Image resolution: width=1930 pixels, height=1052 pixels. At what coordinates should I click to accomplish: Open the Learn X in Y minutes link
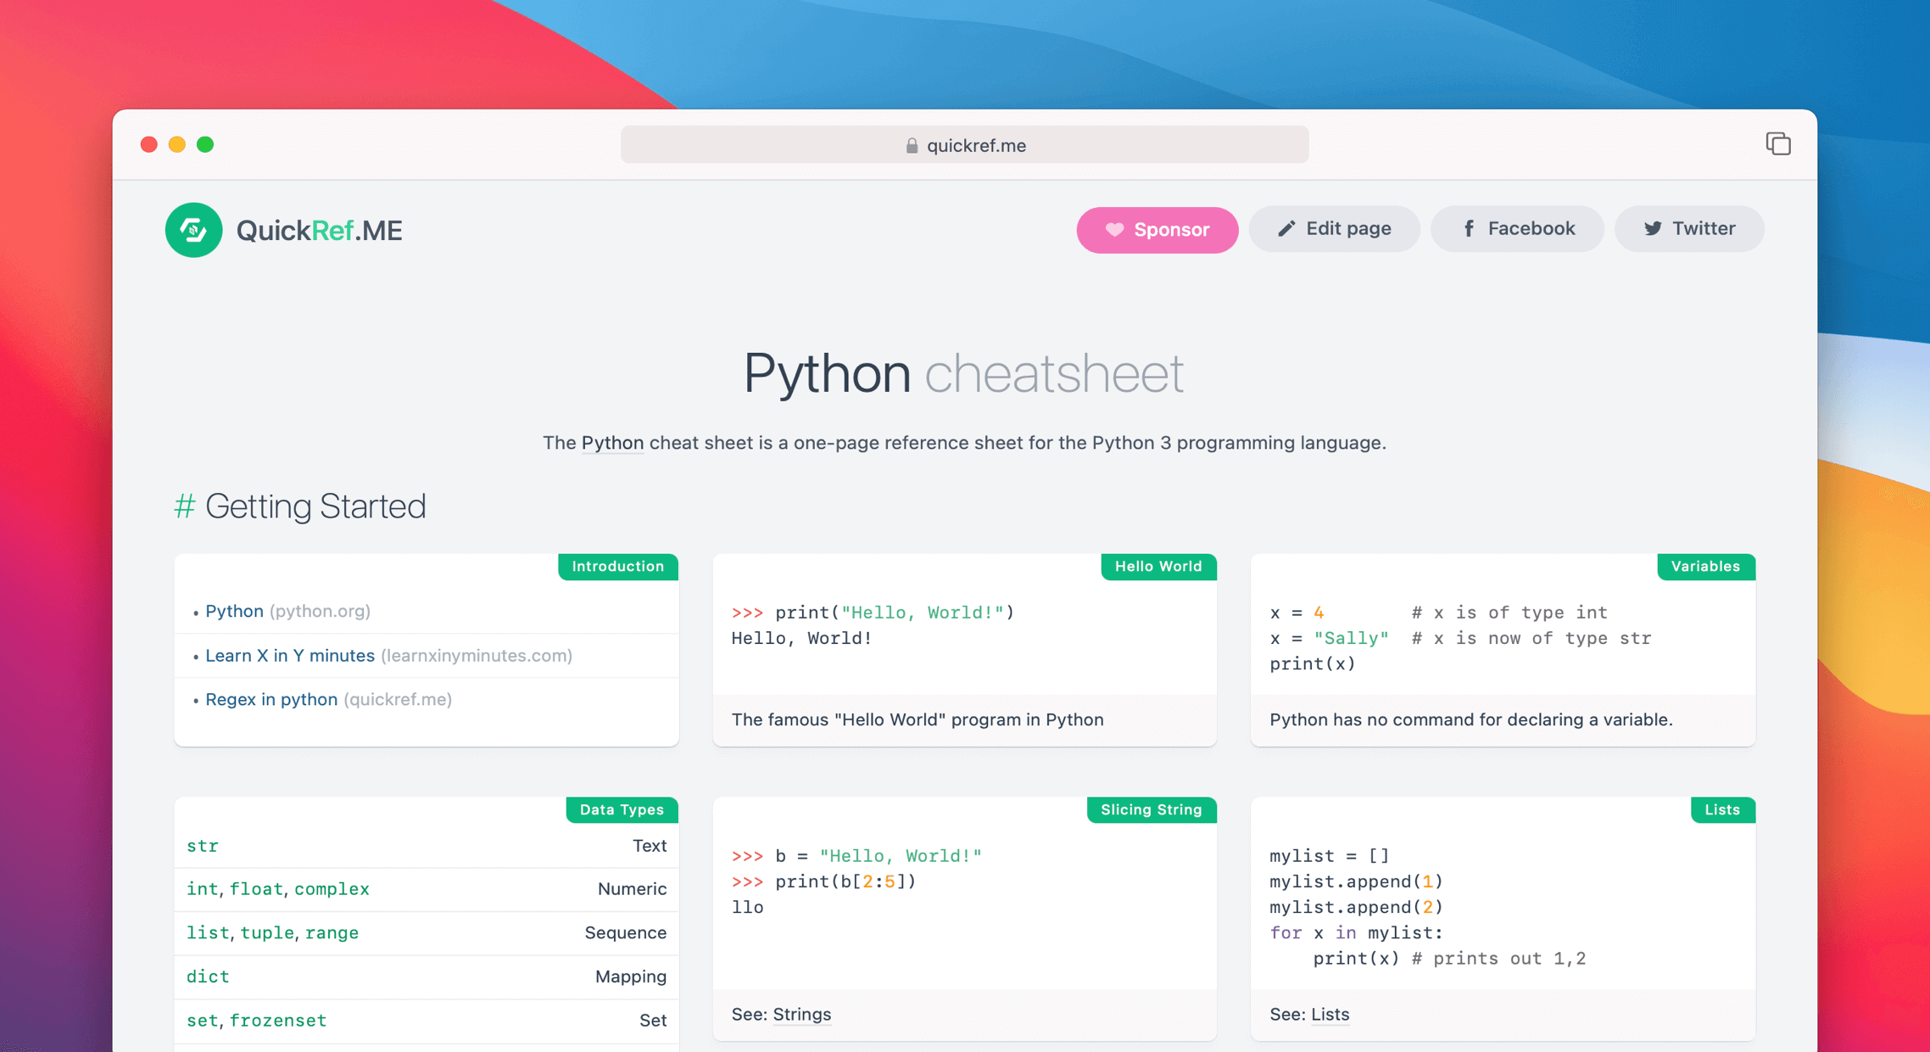[291, 655]
